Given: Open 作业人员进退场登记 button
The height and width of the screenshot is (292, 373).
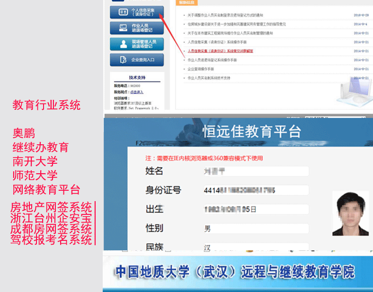Looking at the screenshot, I should (x=137, y=28).
